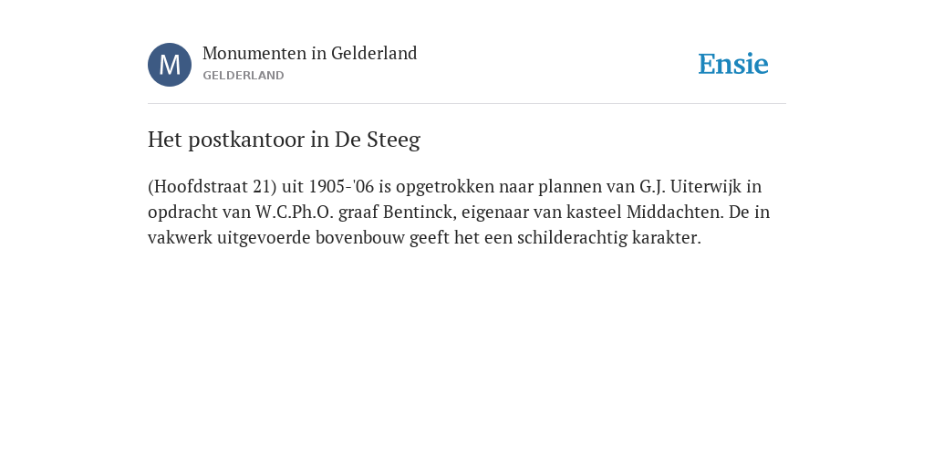934x467 pixels.
Task: Click the heading Het postkantoor in De Steeg
Action: pos(285,140)
